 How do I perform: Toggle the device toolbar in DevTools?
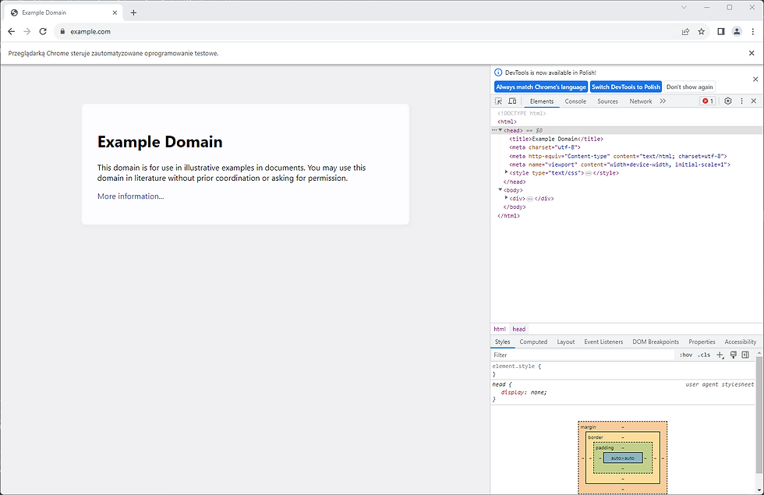512,101
